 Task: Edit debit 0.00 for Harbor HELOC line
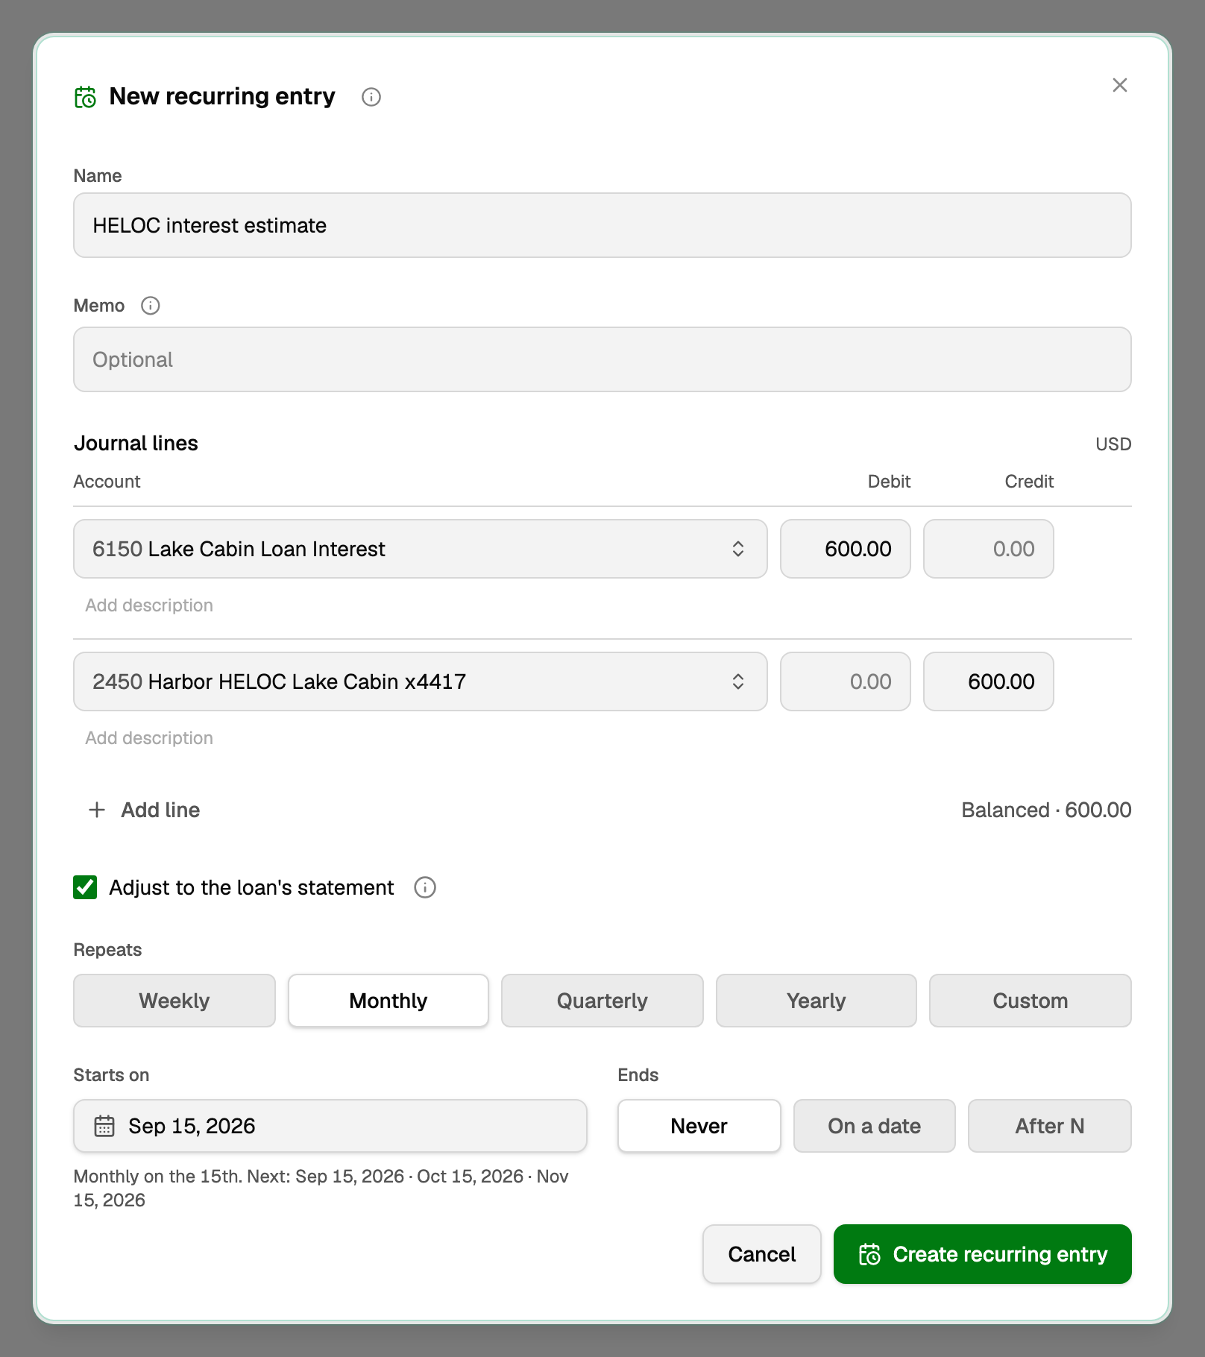coord(846,681)
